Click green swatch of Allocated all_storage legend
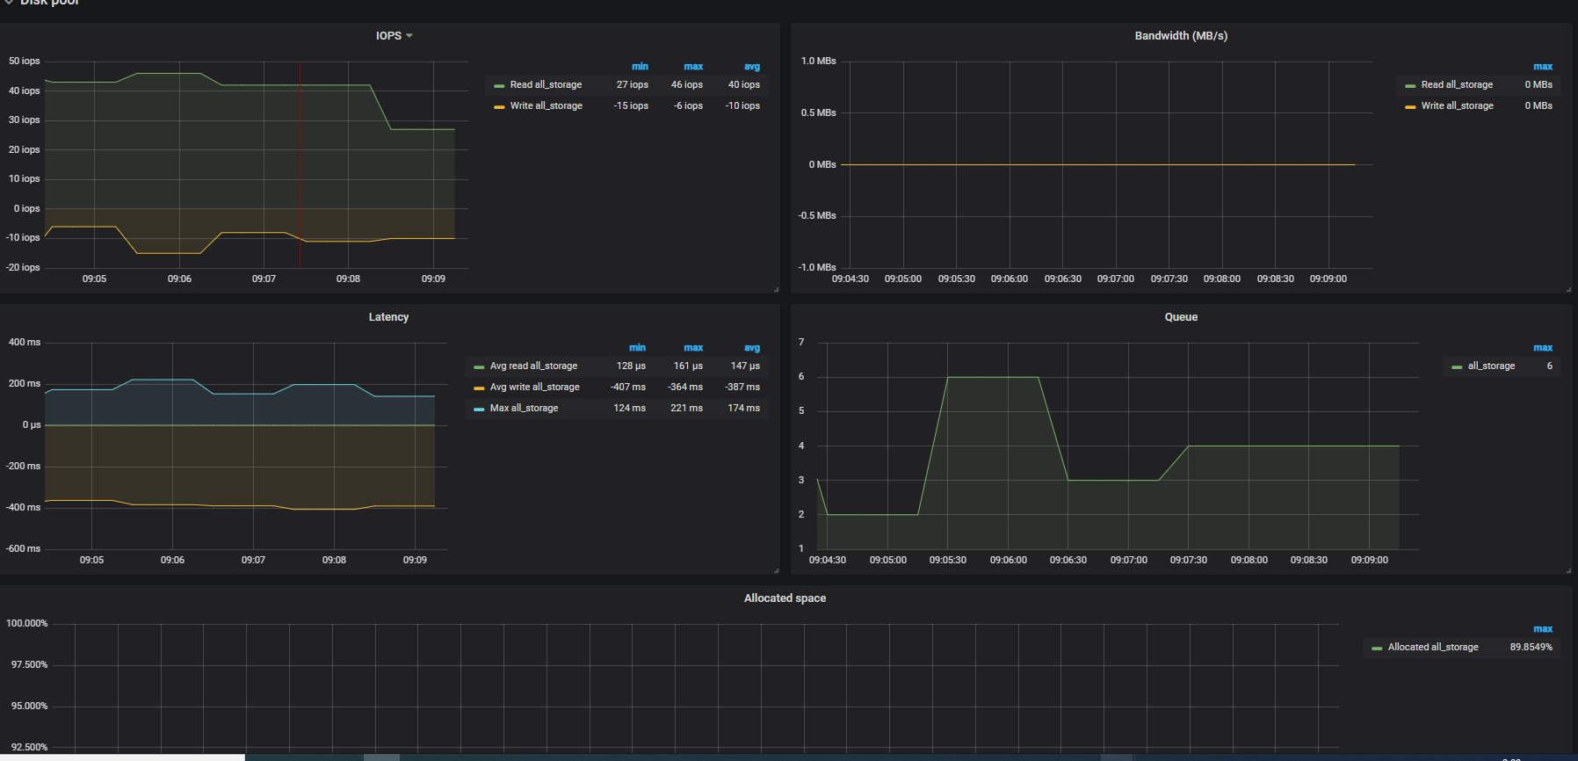The image size is (1578, 761). point(1377,649)
